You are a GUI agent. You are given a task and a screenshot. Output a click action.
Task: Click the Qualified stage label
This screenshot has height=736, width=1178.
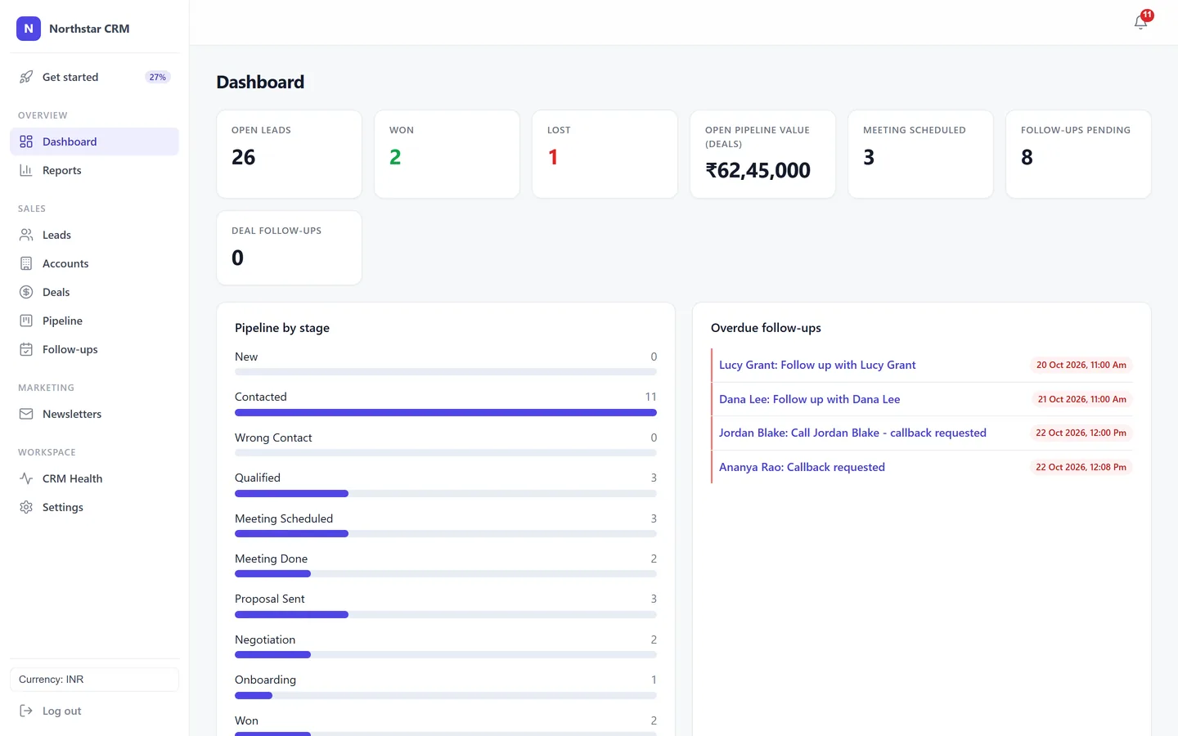click(x=258, y=478)
